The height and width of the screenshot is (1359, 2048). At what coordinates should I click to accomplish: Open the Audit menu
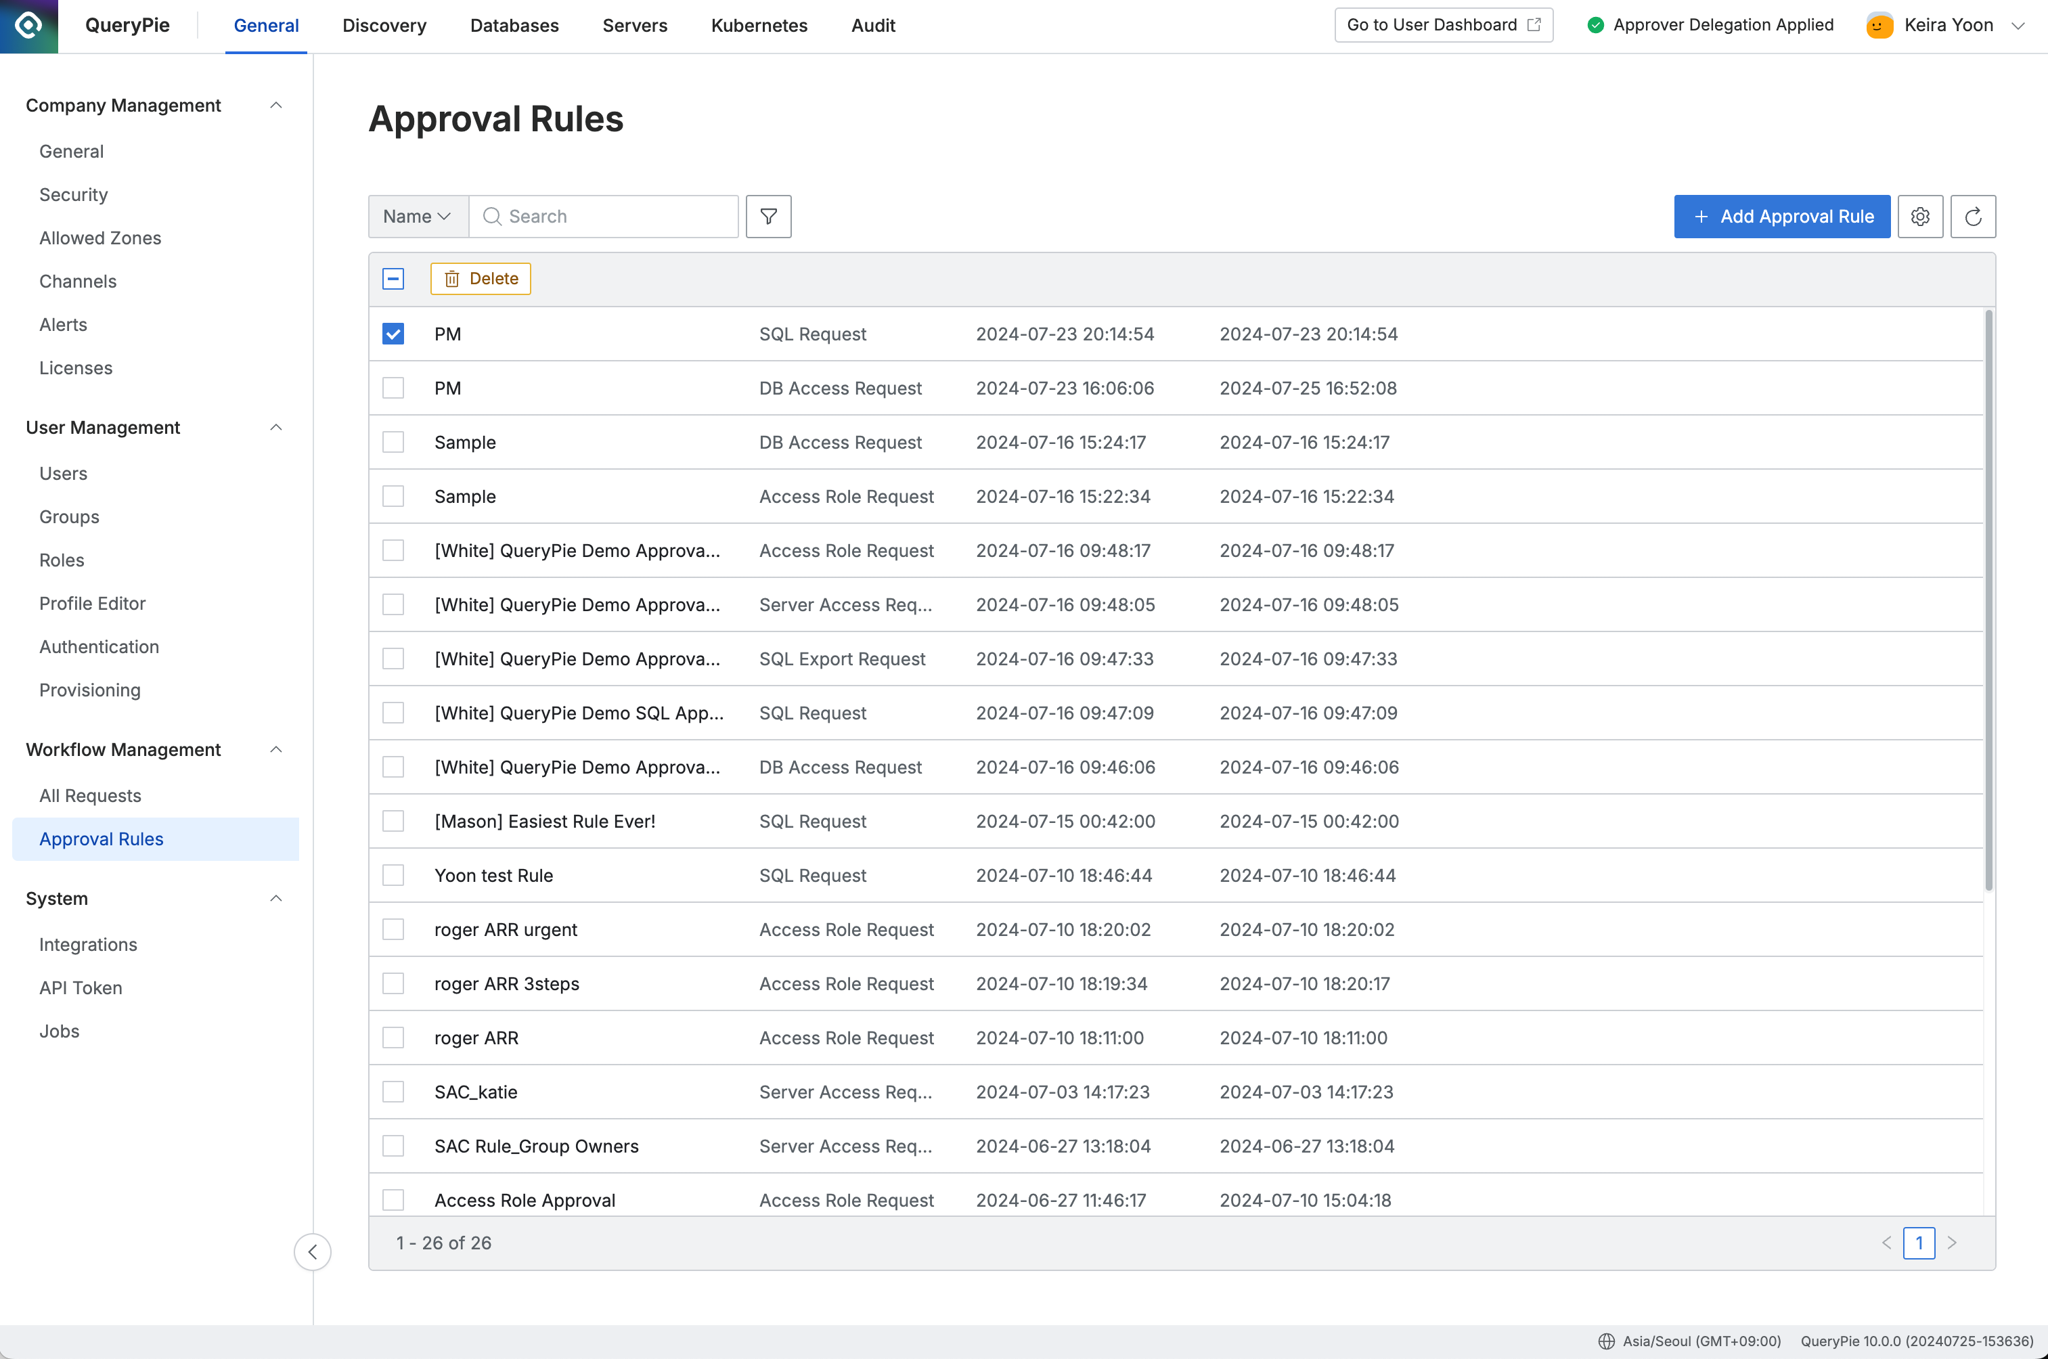tap(873, 25)
